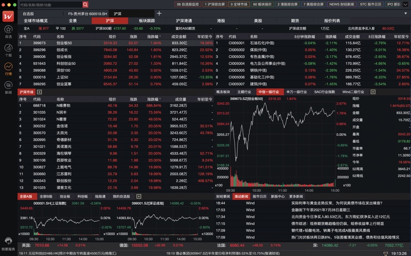Select the 金信诺 stock row
The image size is (411, 256).
pos(116,126)
